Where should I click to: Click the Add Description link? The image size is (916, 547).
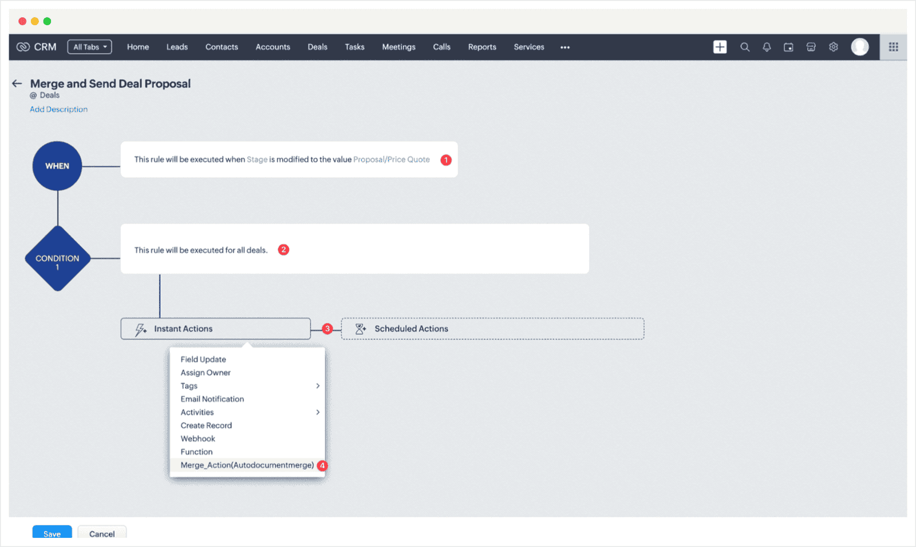[x=58, y=109]
